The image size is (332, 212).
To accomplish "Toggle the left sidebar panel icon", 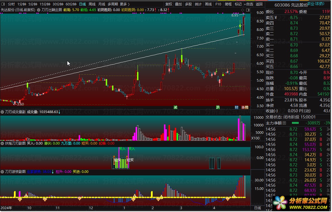I will [3, 4].
